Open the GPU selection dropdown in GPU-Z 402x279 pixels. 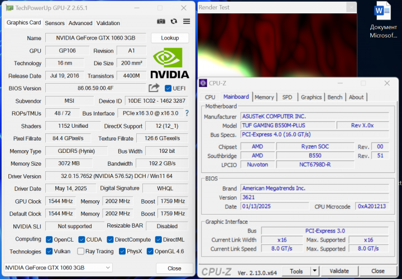pyautogui.click(x=58, y=268)
